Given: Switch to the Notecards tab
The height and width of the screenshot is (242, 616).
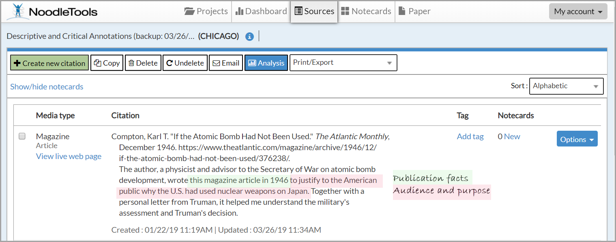Looking at the screenshot, I should [x=366, y=11].
